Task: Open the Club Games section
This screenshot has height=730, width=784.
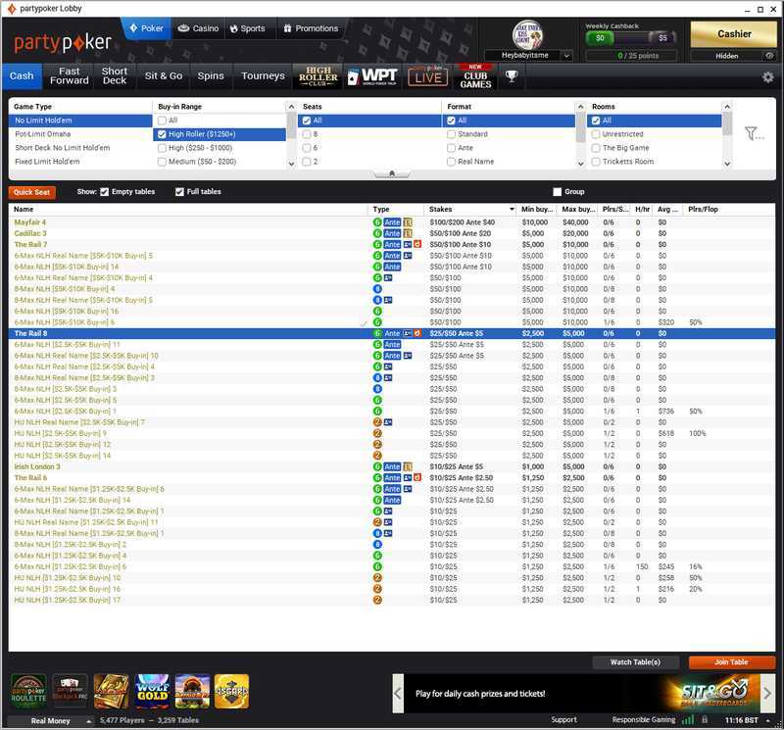Action: (x=475, y=76)
